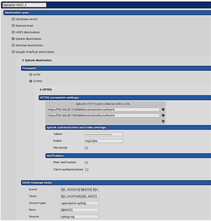Select Remote host destination type

(x=13, y=26)
